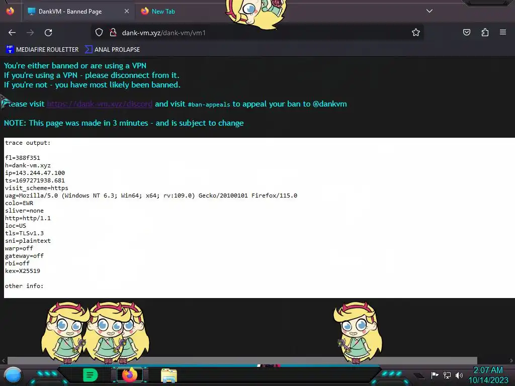Click the uag=Mozilla/5.0 user agent line
This screenshot has width=515, height=386.
(x=151, y=196)
